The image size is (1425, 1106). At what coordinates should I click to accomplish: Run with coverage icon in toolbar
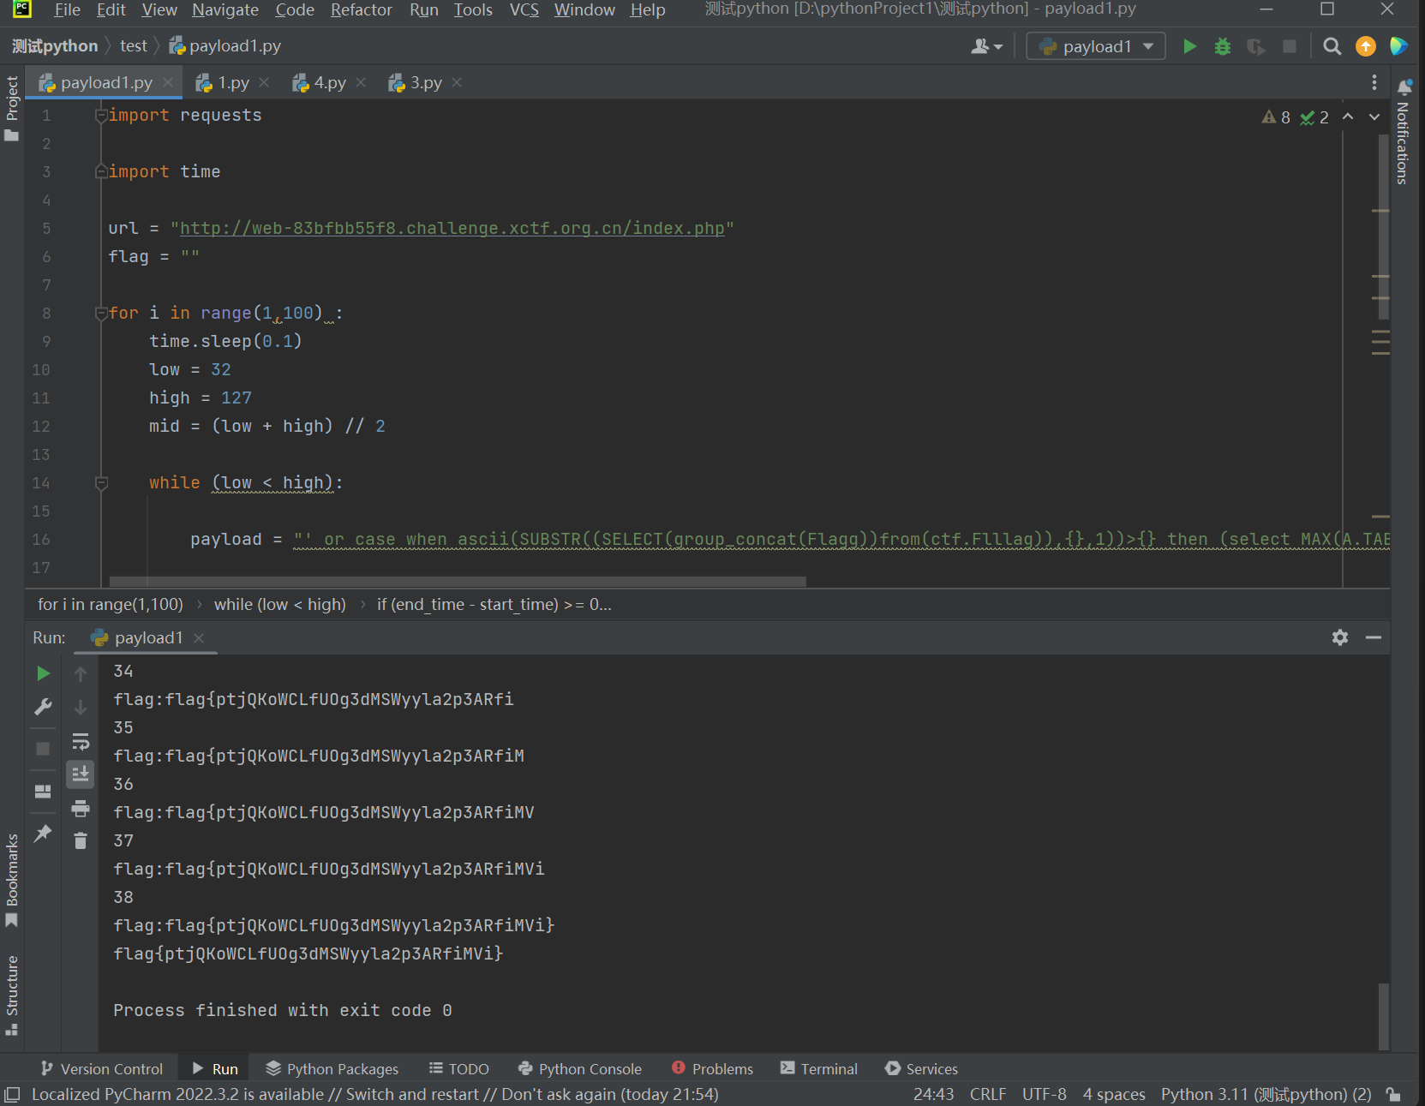tap(1256, 46)
